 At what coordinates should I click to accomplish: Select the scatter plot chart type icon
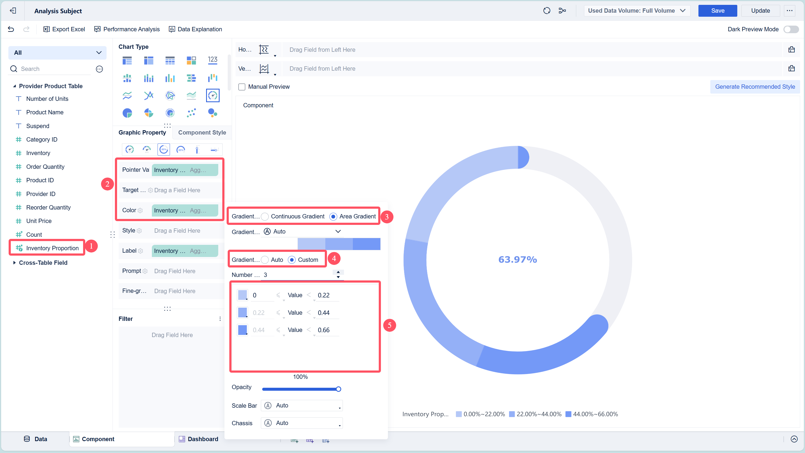click(x=191, y=113)
